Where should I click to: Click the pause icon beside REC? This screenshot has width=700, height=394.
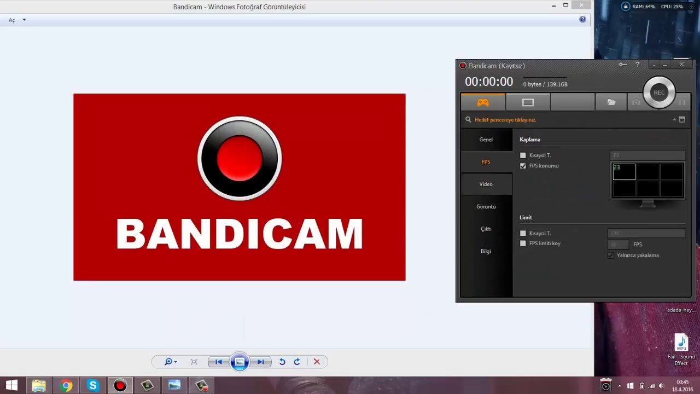681,102
